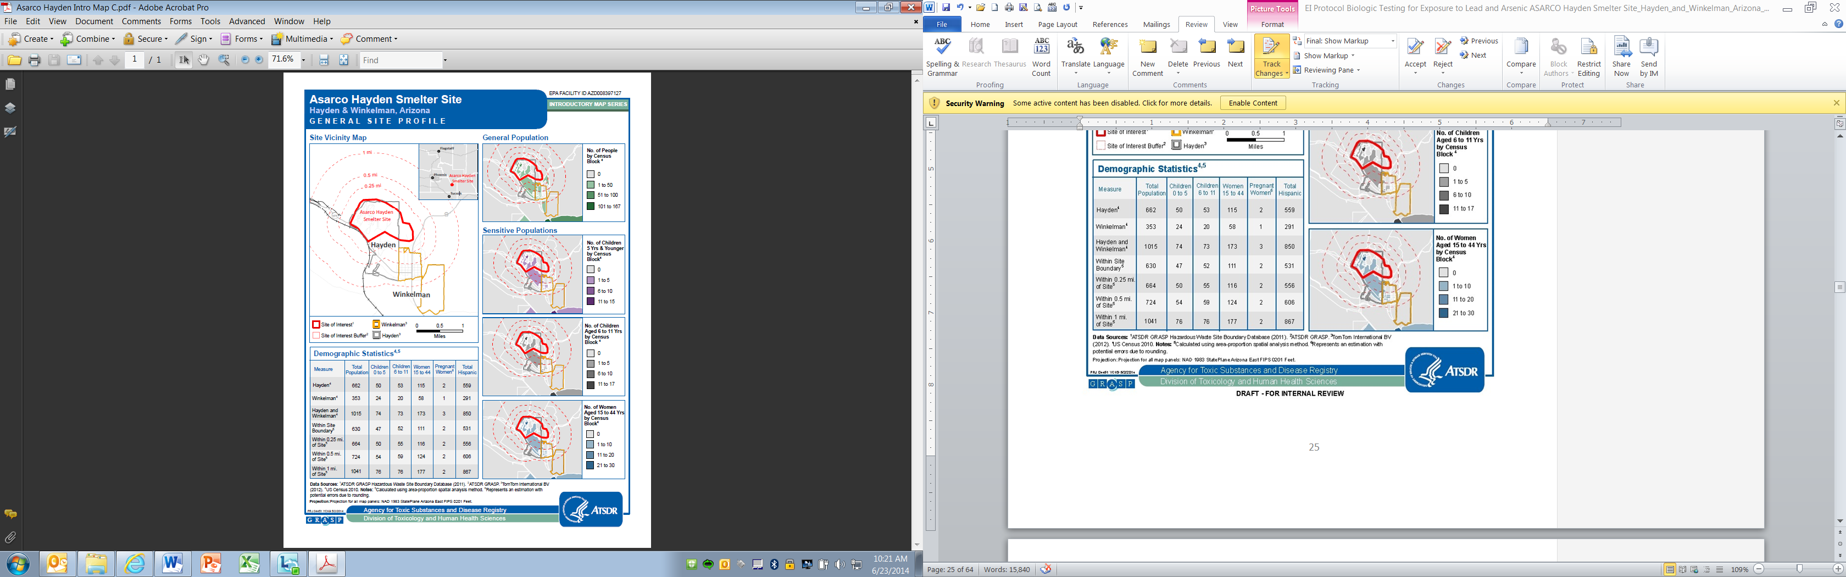This screenshot has height=577, width=1846.
Task: Switch to the References tab in Word
Action: pyautogui.click(x=1110, y=24)
